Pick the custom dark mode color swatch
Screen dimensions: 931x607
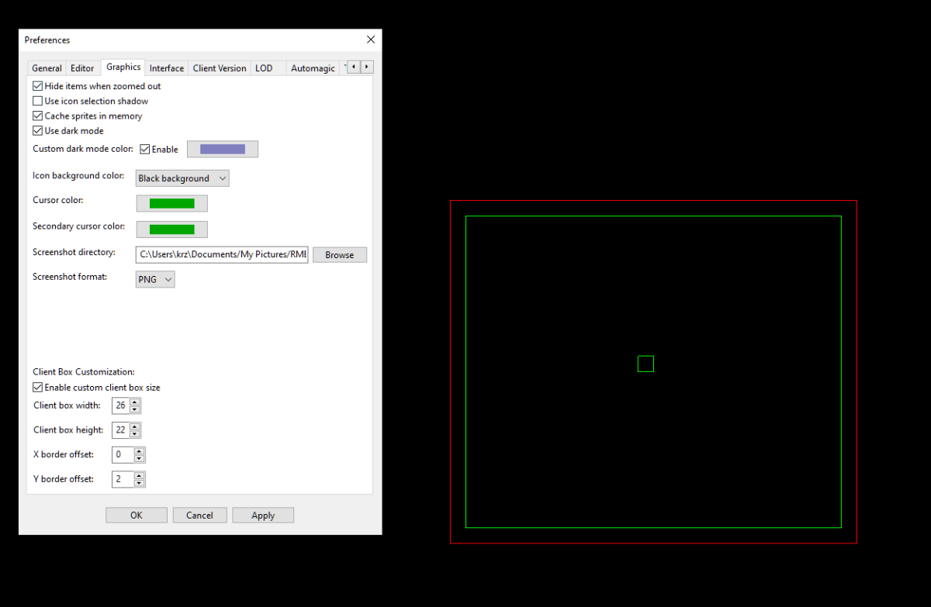(x=223, y=149)
